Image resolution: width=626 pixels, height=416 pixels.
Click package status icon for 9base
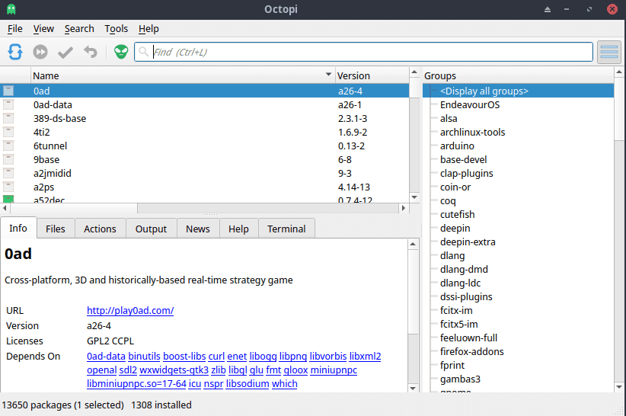pyautogui.click(x=8, y=160)
